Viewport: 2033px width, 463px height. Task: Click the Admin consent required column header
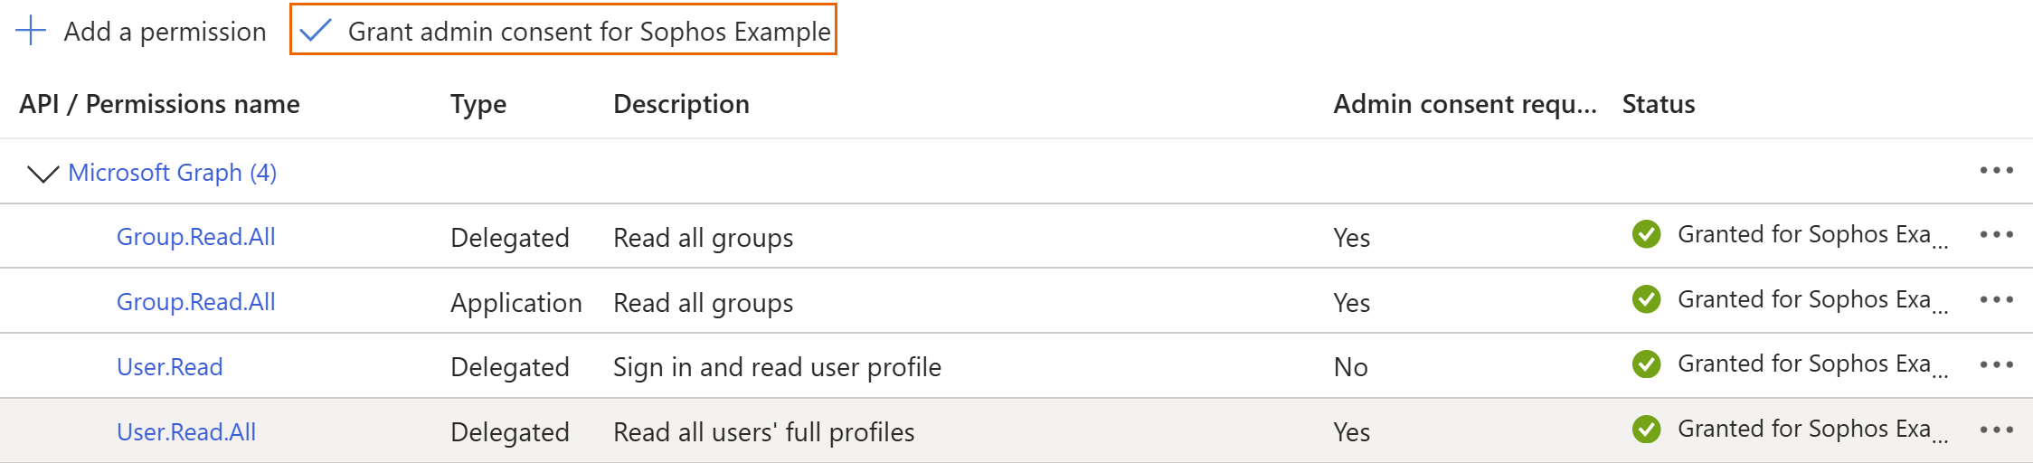(1464, 104)
